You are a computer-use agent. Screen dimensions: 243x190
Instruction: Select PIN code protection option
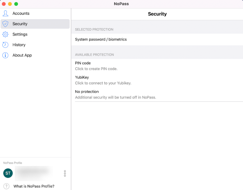click(83, 63)
